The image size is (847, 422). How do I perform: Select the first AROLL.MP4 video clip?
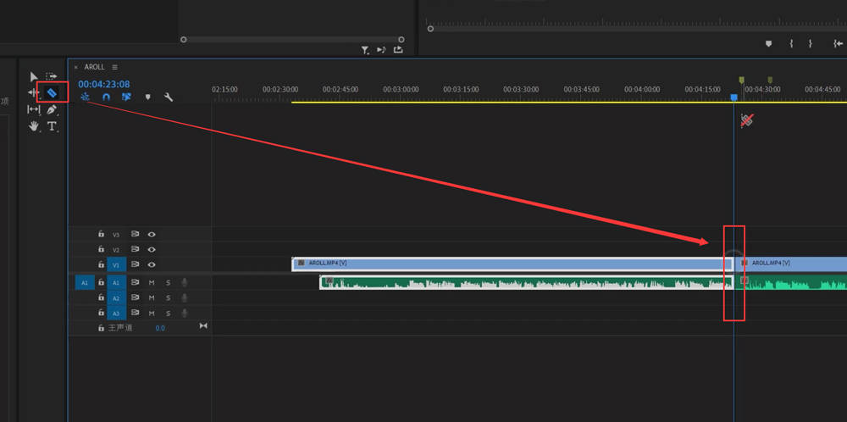pyautogui.click(x=512, y=264)
